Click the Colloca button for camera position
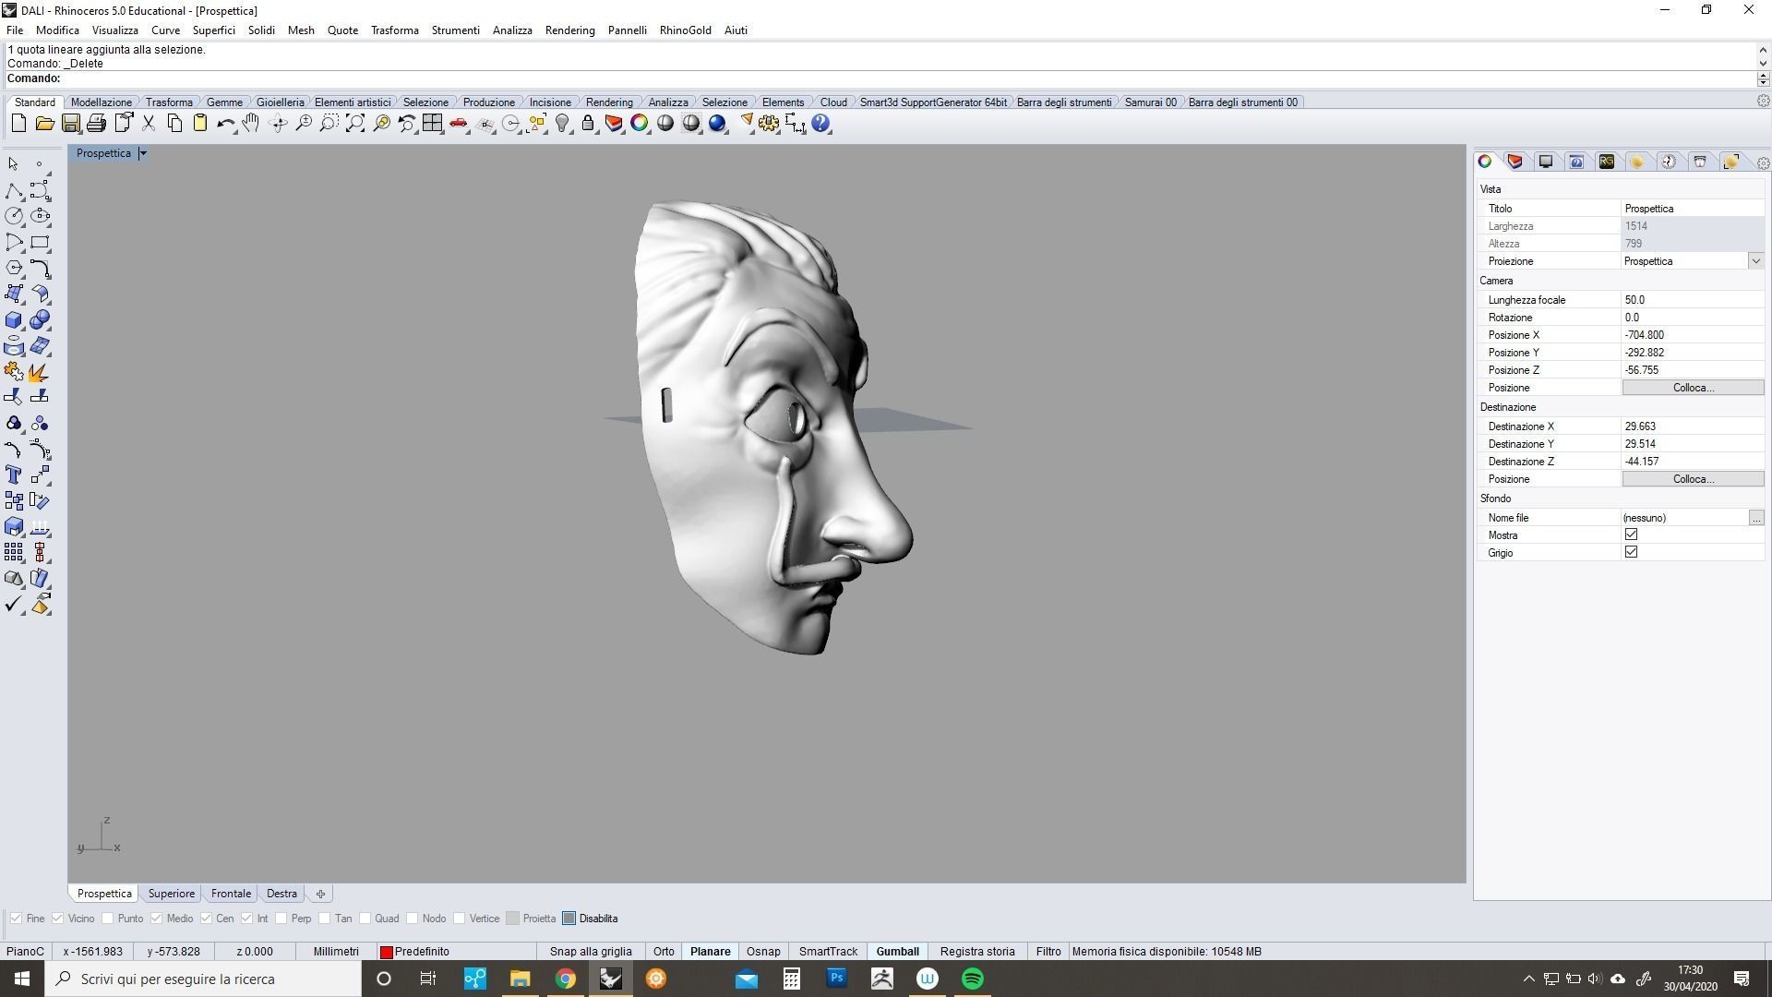This screenshot has height=997, width=1772. [x=1693, y=388]
